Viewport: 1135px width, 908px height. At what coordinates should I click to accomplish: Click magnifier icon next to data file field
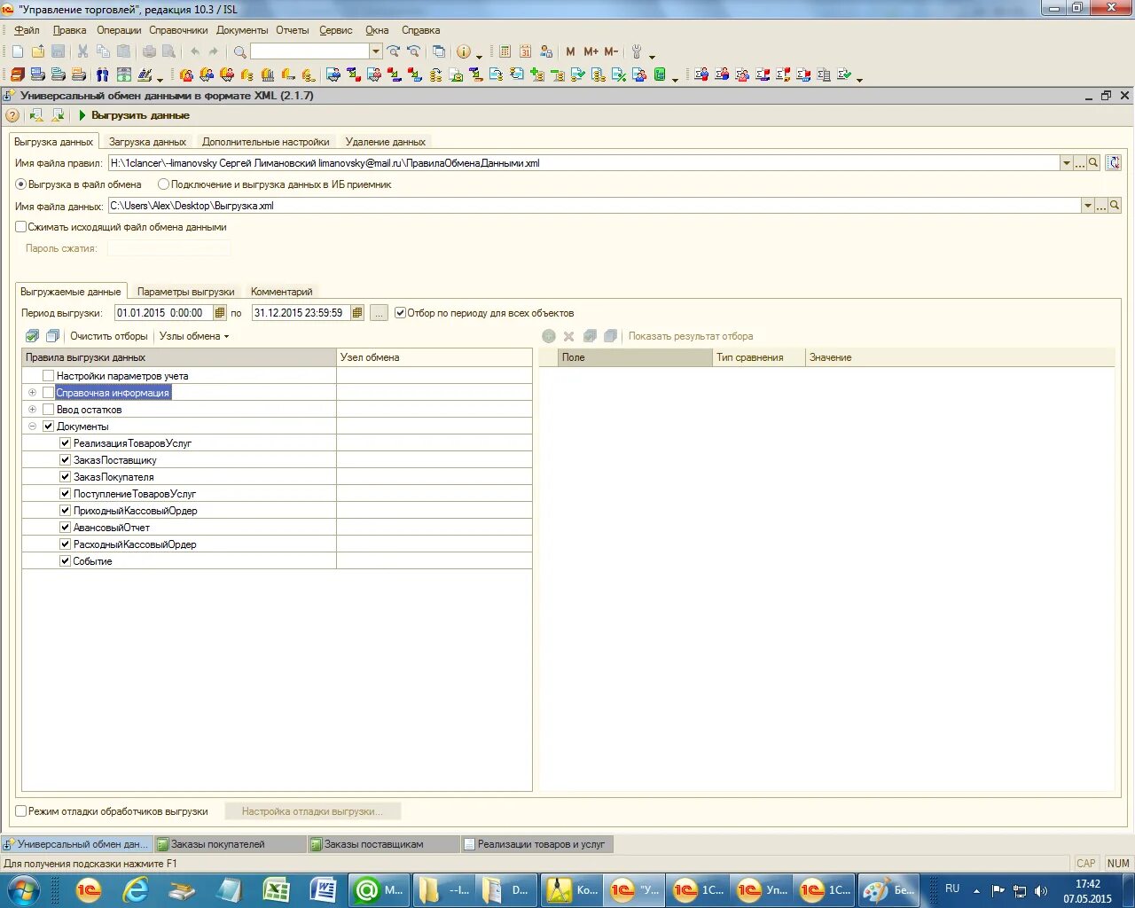pyautogui.click(x=1115, y=206)
